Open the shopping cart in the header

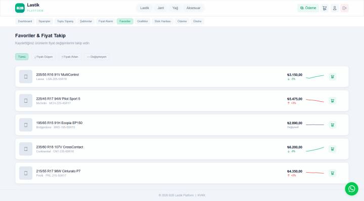pos(325,8)
